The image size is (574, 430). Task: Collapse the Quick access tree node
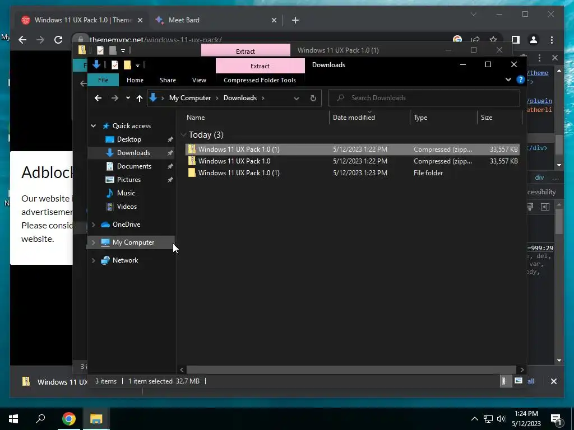click(x=94, y=126)
